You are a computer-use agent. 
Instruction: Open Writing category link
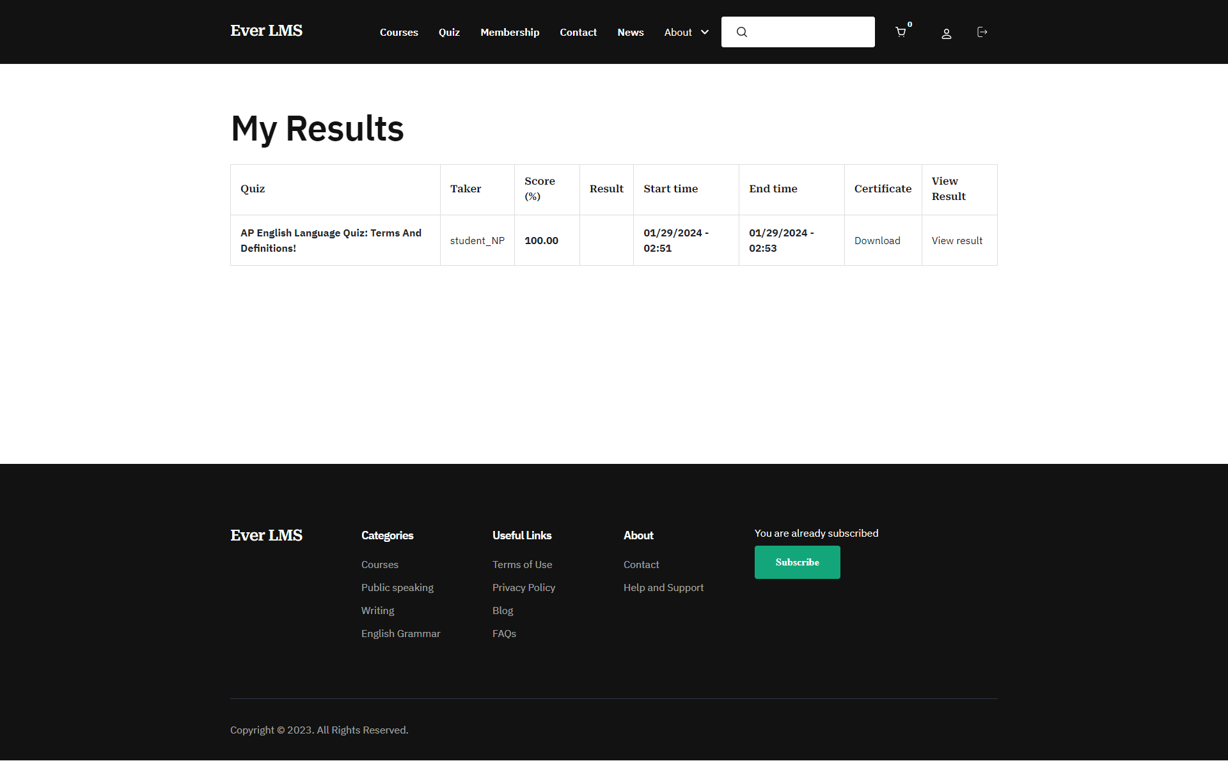click(377, 610)
